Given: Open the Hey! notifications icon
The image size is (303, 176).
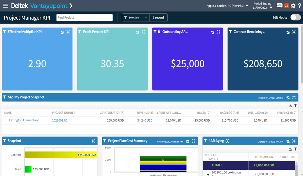Looking at the screenshot, I should point(279,6).
